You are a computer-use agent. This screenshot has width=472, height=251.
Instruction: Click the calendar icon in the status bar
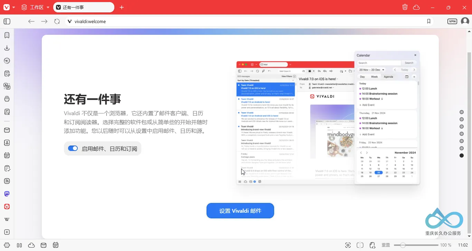56,245
